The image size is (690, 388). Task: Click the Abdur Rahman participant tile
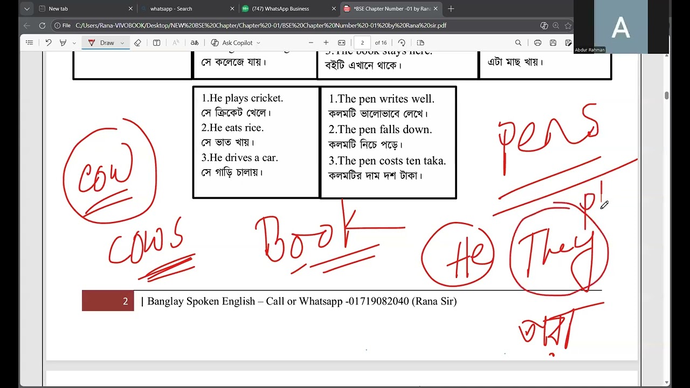pos(621,27)
